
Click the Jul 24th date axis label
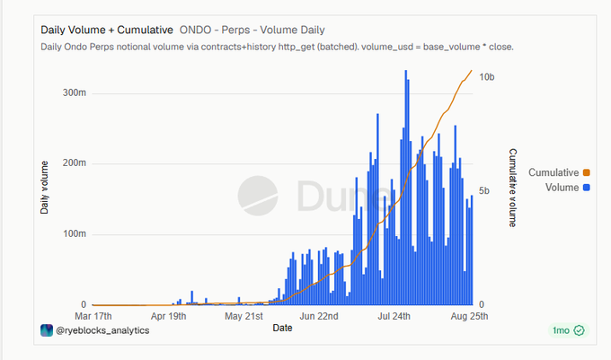tap(394, 316)
